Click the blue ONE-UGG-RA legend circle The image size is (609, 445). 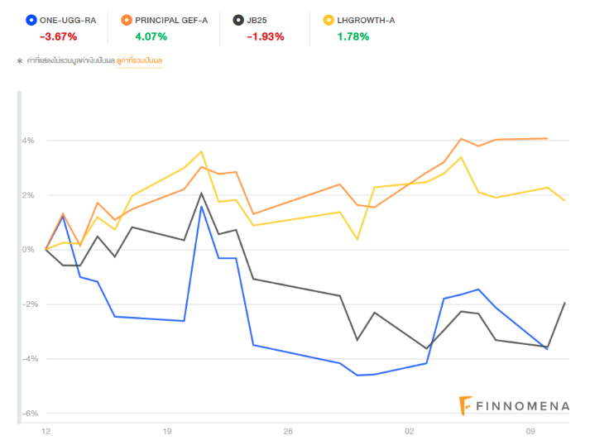coord(31,19)
